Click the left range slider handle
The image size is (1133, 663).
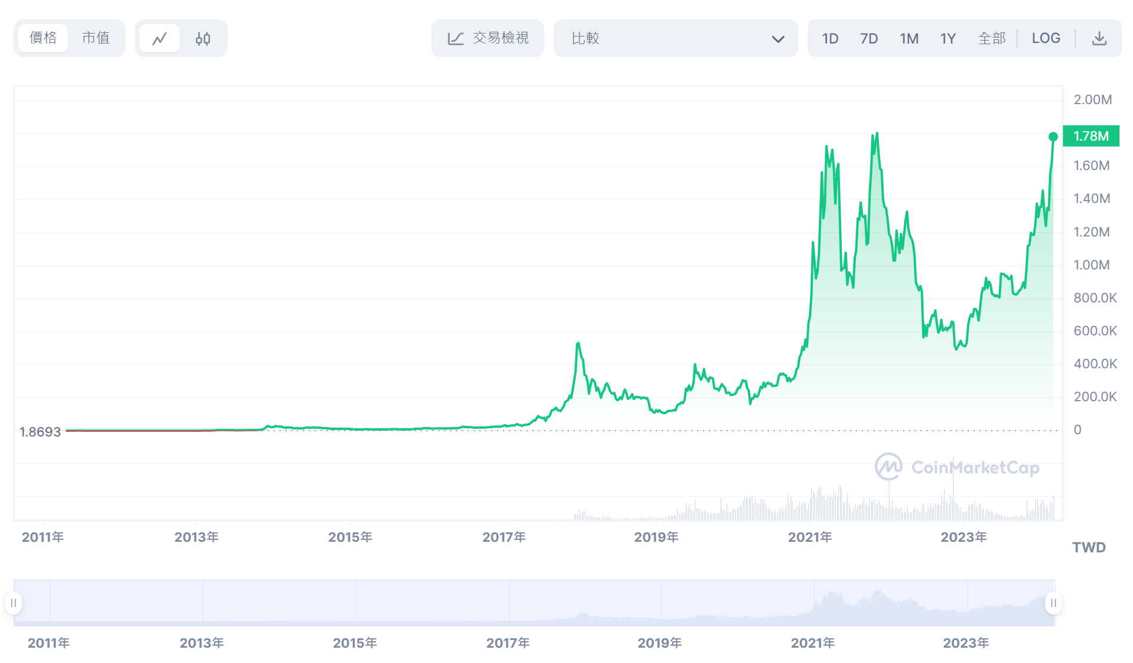pyautogui.click(x=14, y=603)
